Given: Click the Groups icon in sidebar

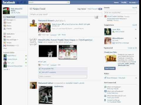Looking at the screenshot, I should 5,43.
